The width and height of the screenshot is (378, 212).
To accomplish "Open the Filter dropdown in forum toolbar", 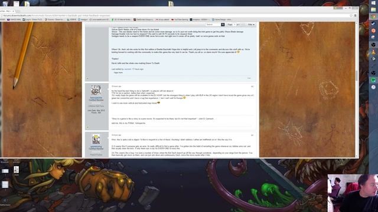I will [x=251, y=25].
